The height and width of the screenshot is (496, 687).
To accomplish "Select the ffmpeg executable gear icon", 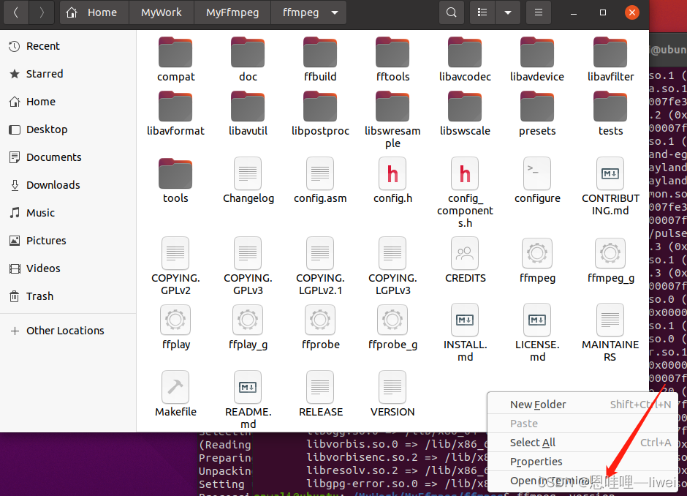I will 537,252.
